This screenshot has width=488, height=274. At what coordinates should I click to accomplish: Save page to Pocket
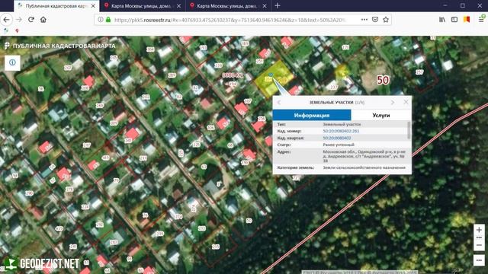(x=375, y=20)
